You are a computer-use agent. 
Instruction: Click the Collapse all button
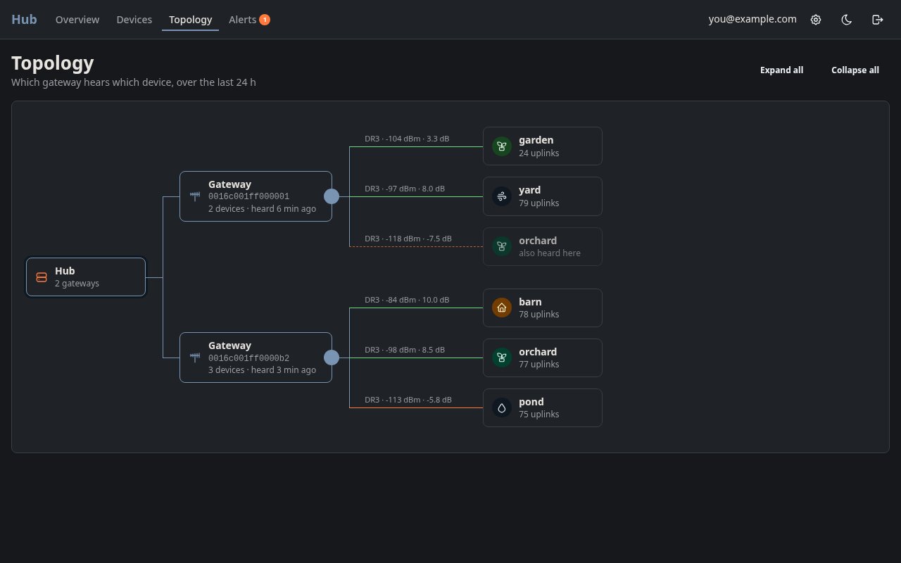855,70
